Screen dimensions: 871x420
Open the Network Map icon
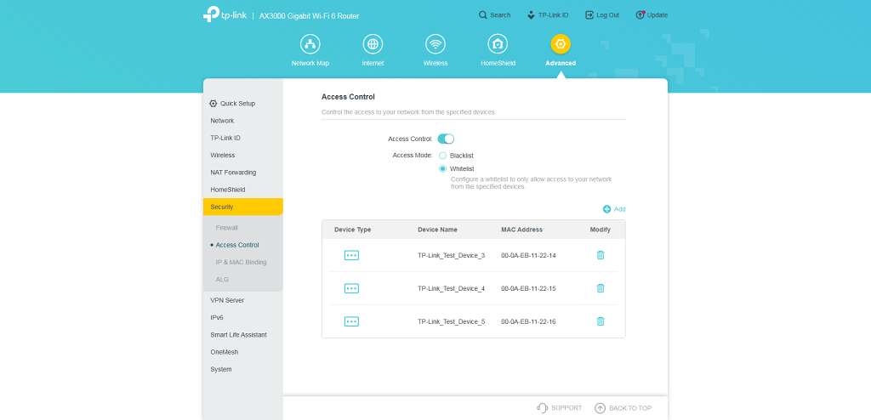click(x=310, y=44)
